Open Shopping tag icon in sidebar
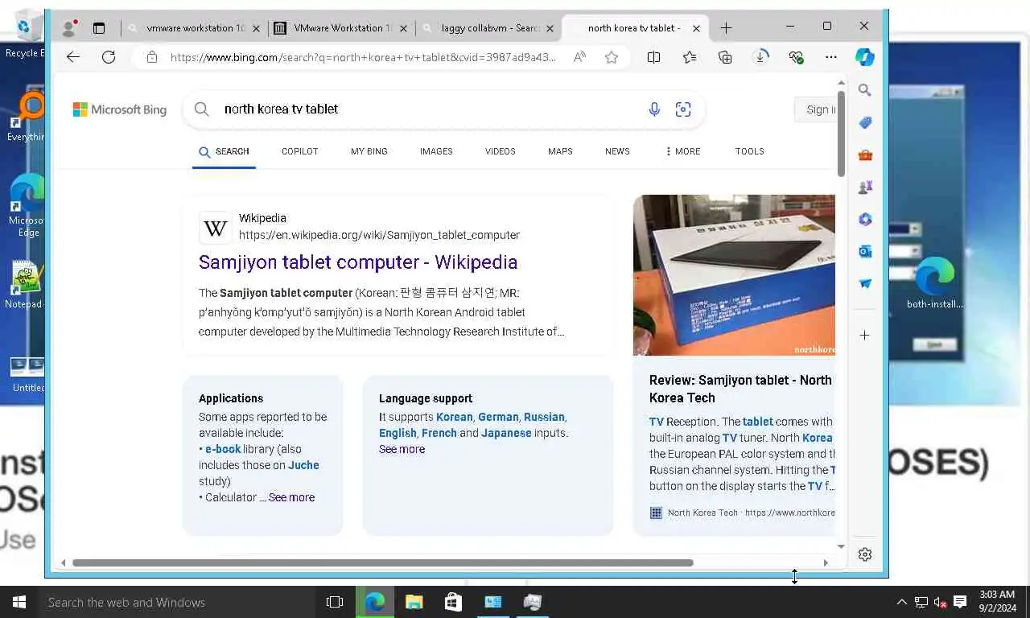The height and width of the screenshot is (618, 1030). coord(865,122)
